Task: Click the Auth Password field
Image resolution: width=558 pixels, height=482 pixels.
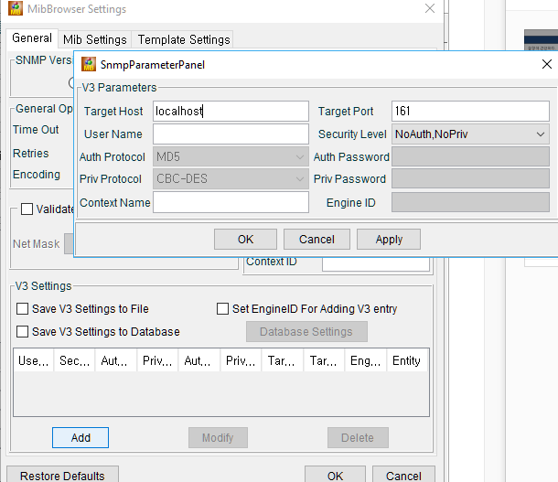Action: tap(470, 157)
